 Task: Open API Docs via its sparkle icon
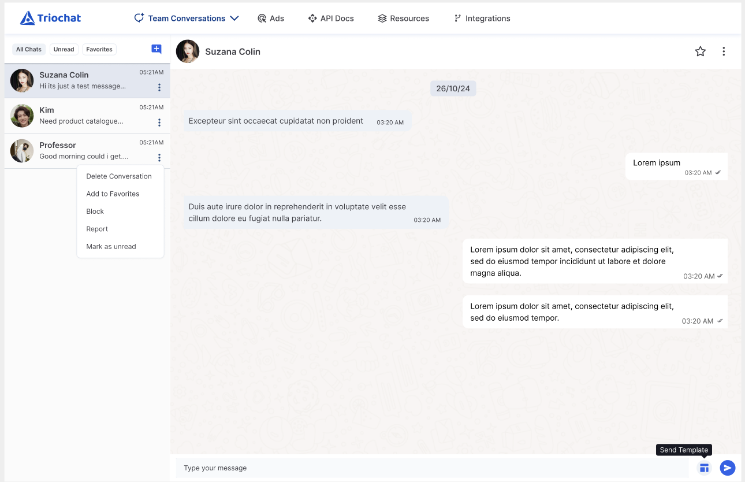(312, 18)
